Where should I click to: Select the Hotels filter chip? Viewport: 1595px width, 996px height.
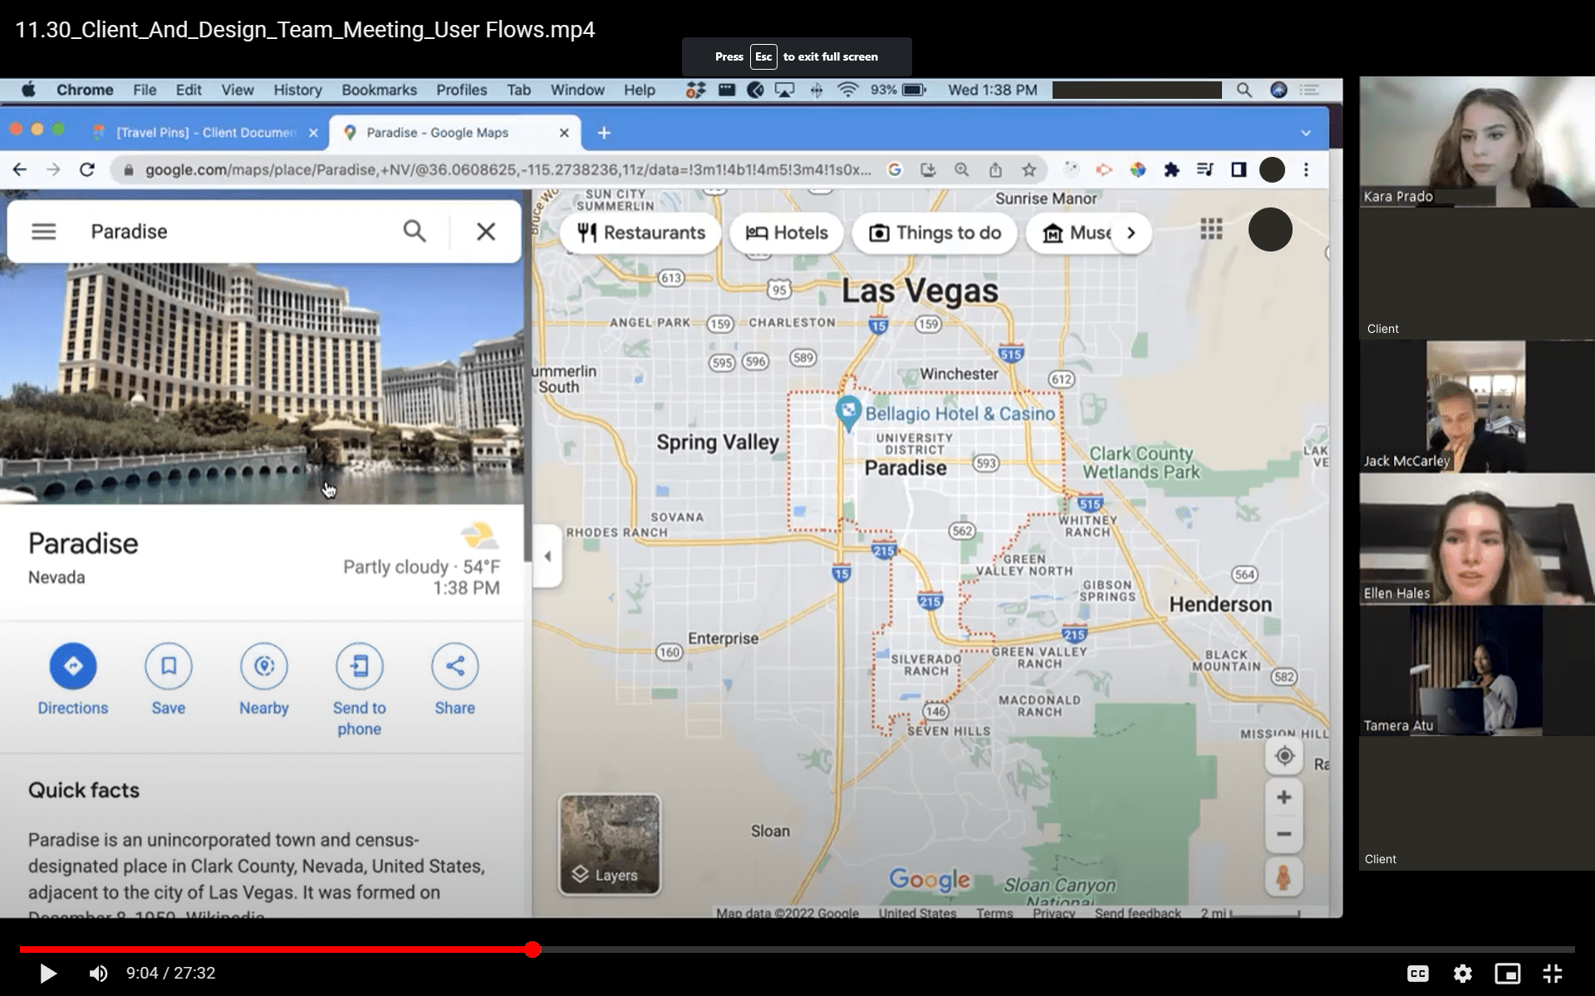pyautogui.click(x=788, y=233)
